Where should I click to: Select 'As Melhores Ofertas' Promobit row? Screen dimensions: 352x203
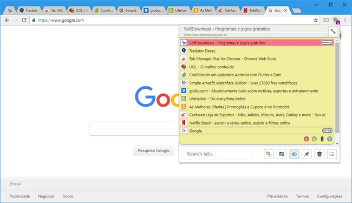257,107
